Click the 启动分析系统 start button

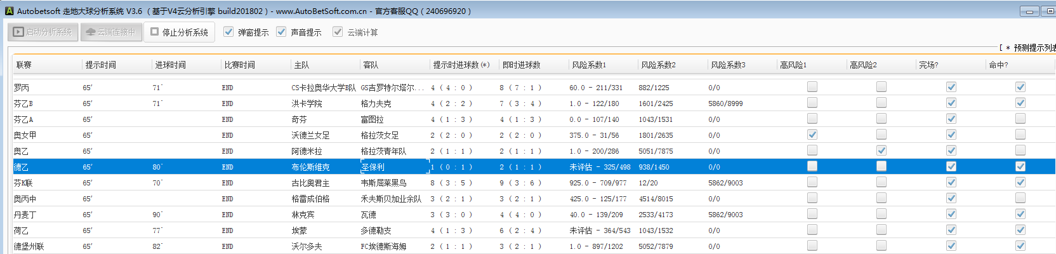(x=43, y=32)
